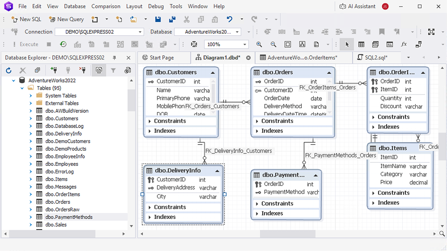This screenshot has width=447, height=251.
Task: Open the Database menu
Action: (75, 6)
